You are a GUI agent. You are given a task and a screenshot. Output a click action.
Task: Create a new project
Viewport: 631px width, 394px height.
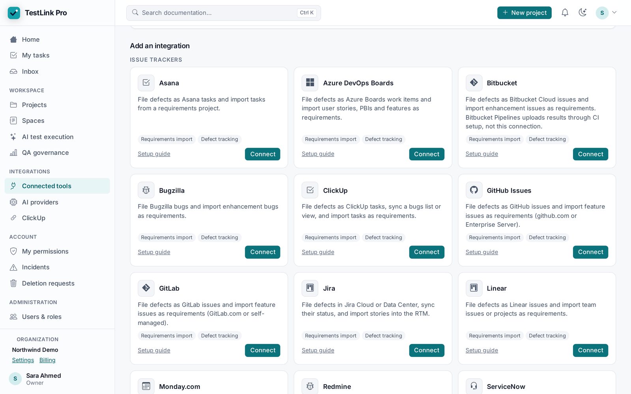click(524, 13)
